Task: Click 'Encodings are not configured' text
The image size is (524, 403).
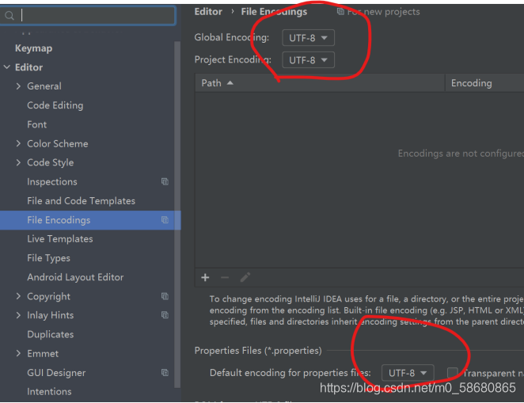Action: click(x=461, y=154)
